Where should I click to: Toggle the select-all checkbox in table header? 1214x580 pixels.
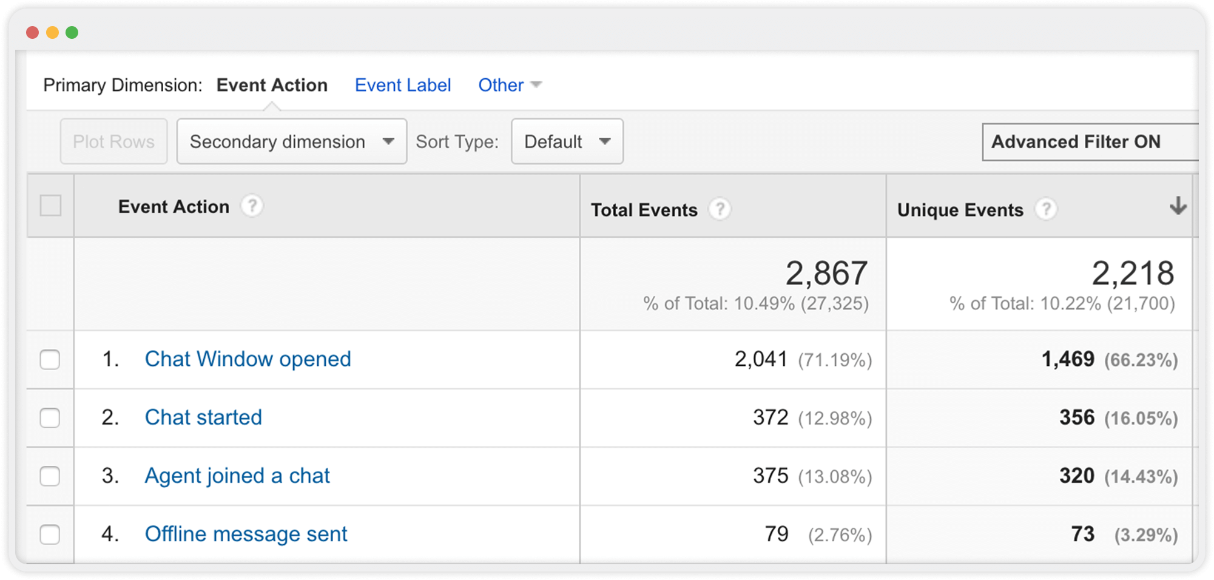click(50, 206)
